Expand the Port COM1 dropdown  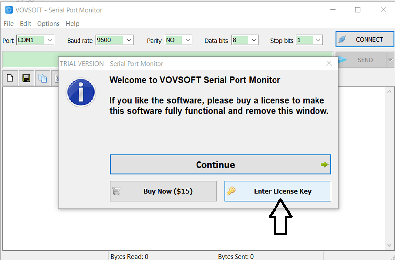tap(50, 40)
